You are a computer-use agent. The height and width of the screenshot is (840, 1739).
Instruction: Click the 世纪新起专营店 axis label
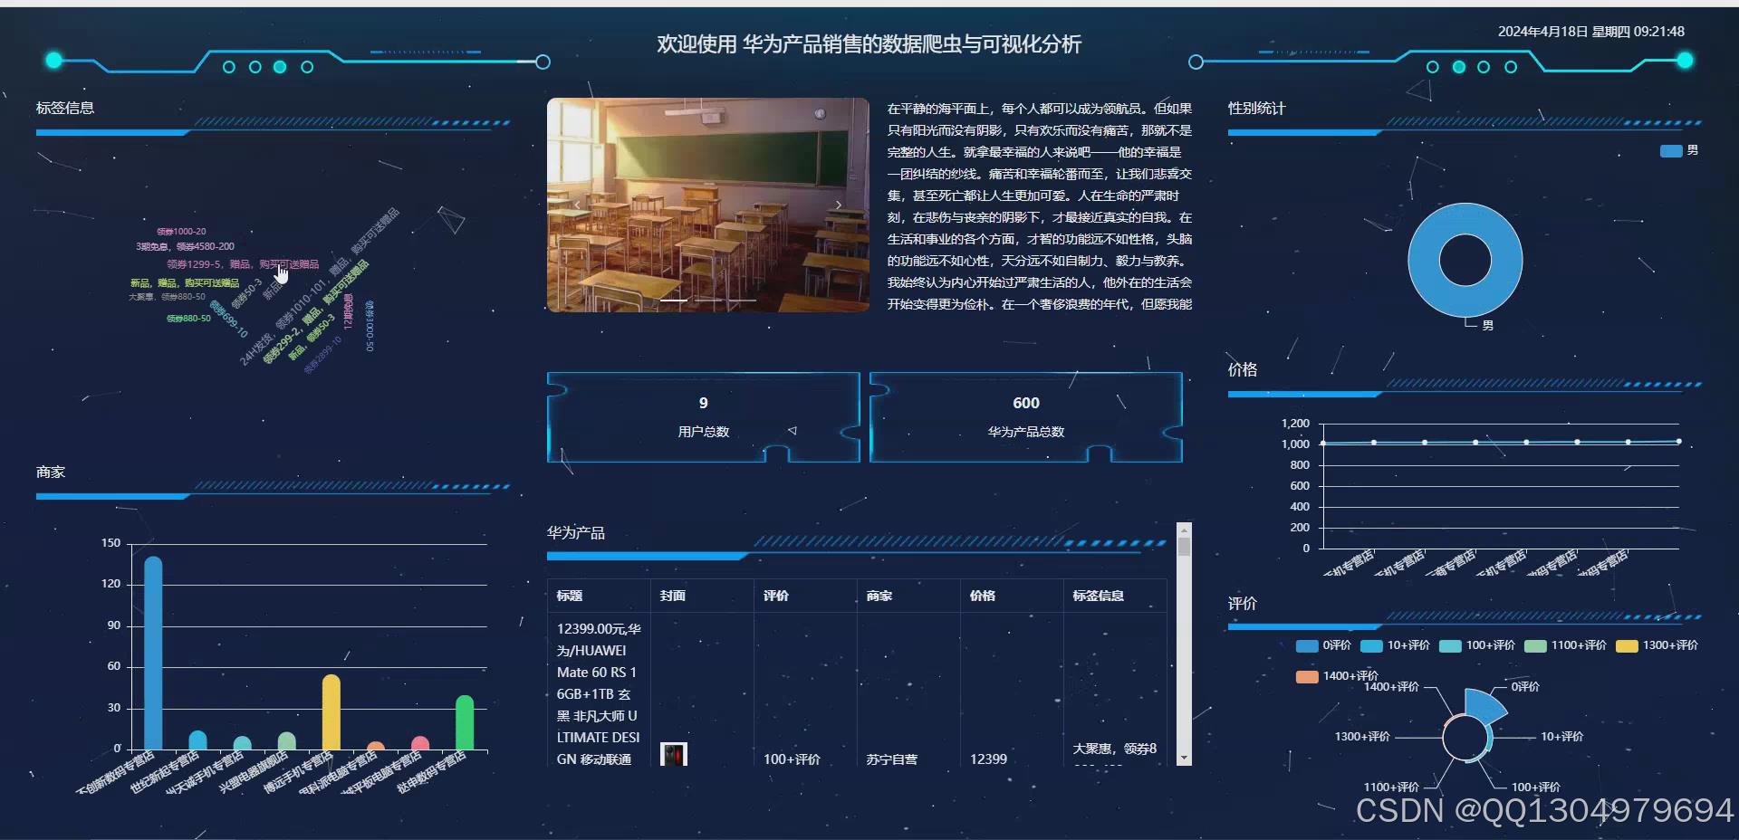coord(165,773)
